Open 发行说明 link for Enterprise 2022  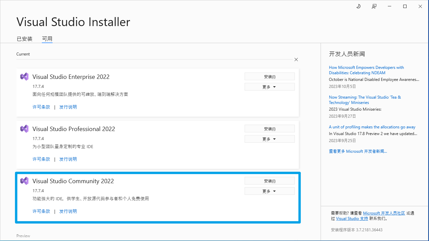68,107
